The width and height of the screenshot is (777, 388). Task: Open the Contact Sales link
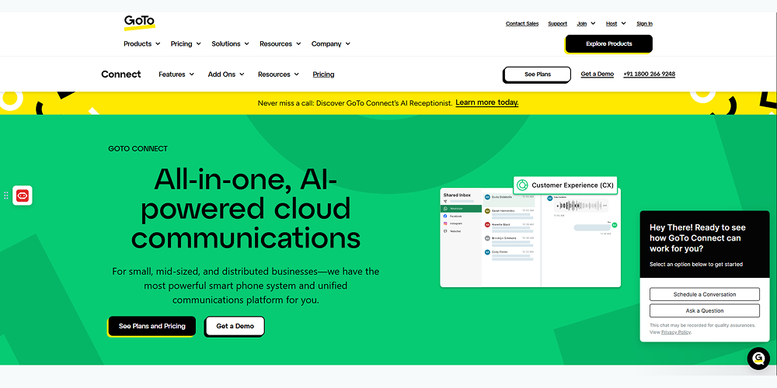[522, 23]
